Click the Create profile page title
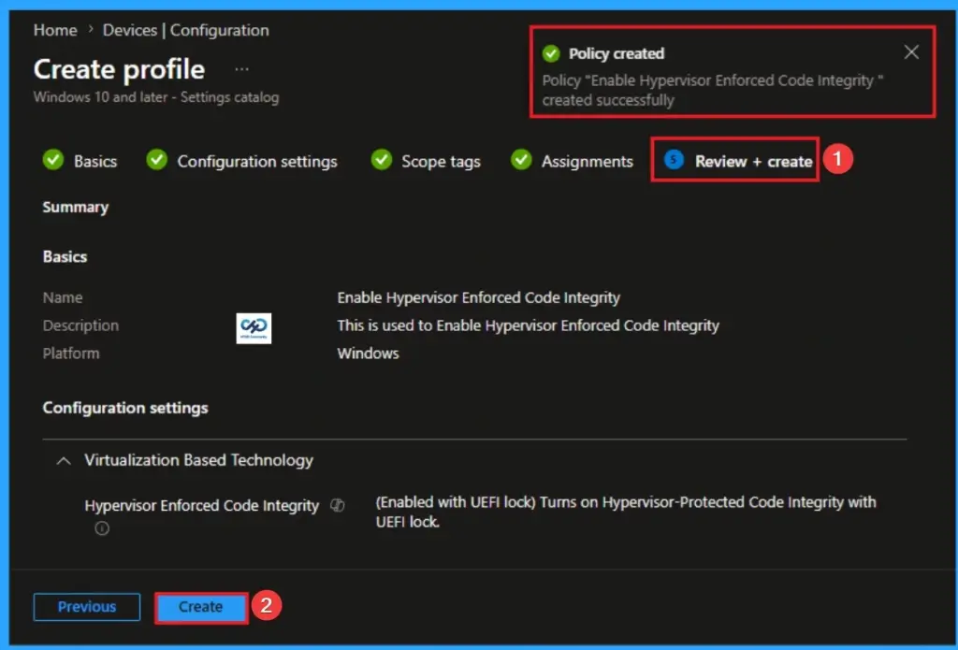This screenshot has width=958, height=650. [119, 69]
